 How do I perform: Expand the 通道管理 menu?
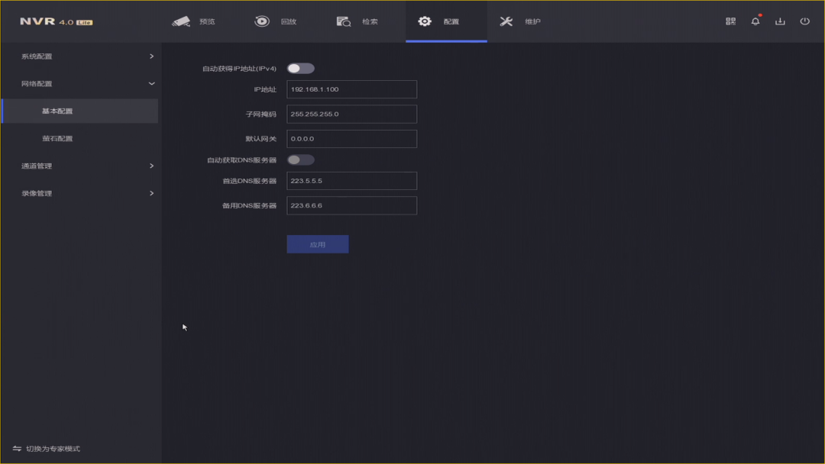(80, 166)
